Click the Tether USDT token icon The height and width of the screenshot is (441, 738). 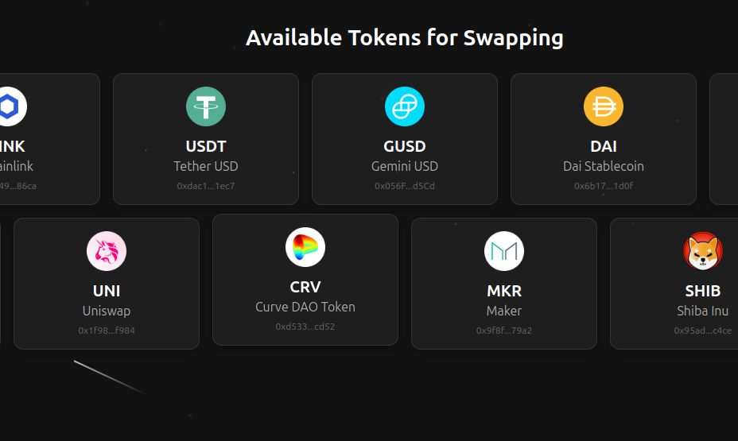[206, 106]
